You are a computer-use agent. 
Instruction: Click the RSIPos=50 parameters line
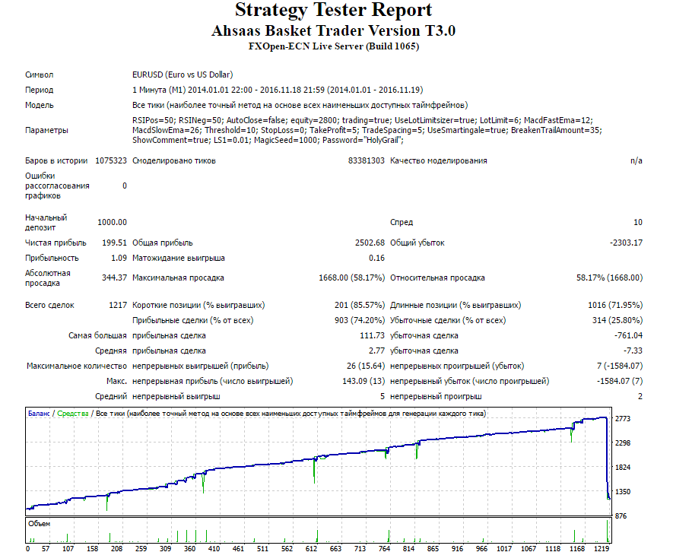(363, 121)
